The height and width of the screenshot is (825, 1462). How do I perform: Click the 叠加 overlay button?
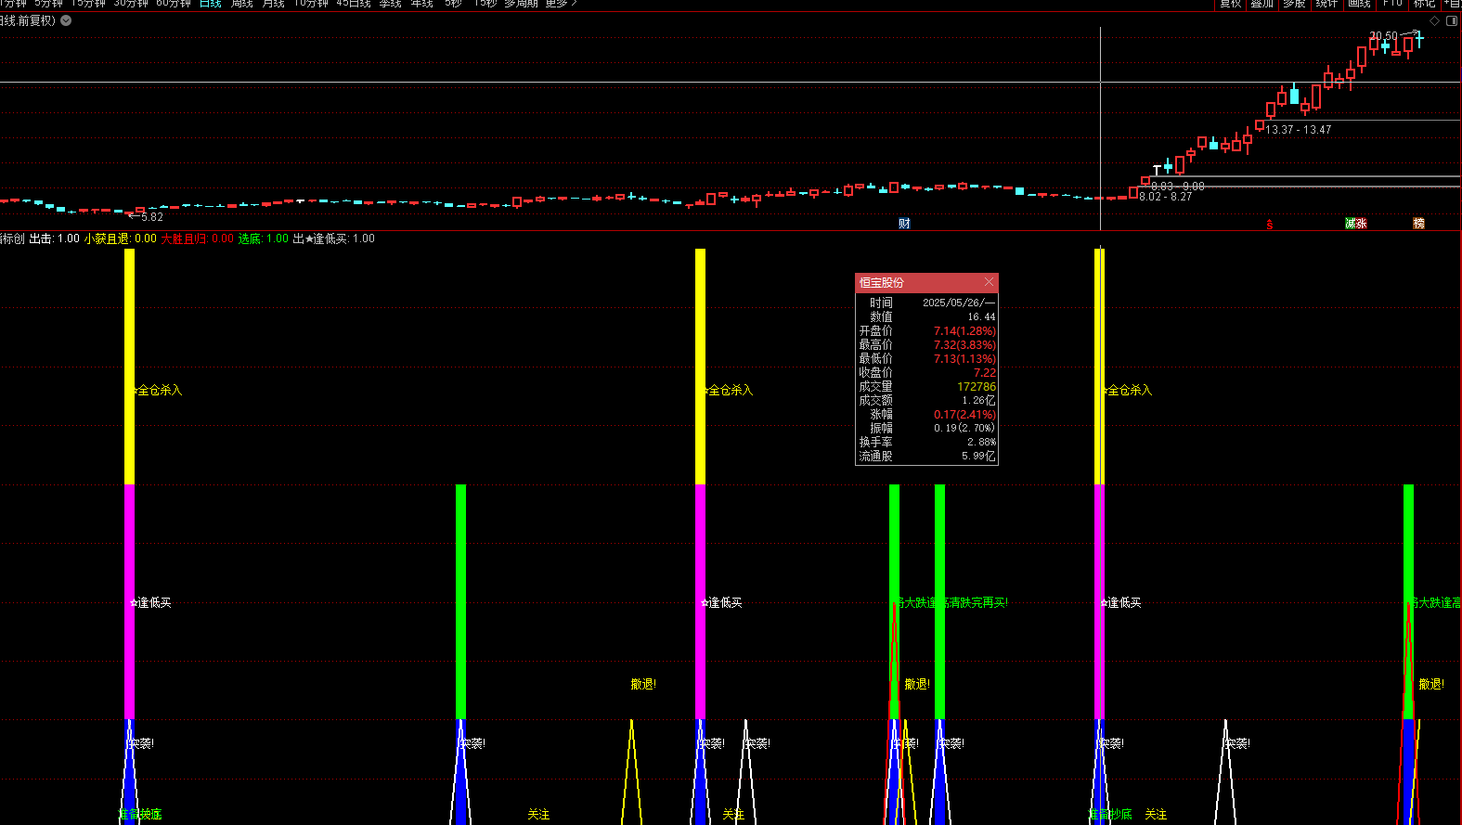coord(1262,4)
